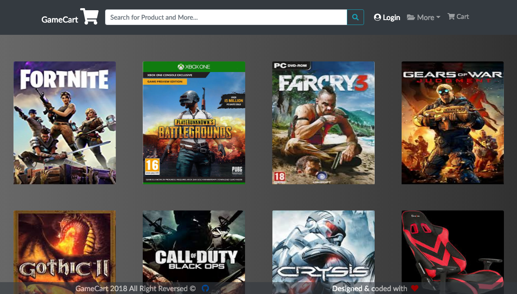The image size is (517, 294).
Task: Click the small cart icon in navbar
Action: [x=451, y=16]
